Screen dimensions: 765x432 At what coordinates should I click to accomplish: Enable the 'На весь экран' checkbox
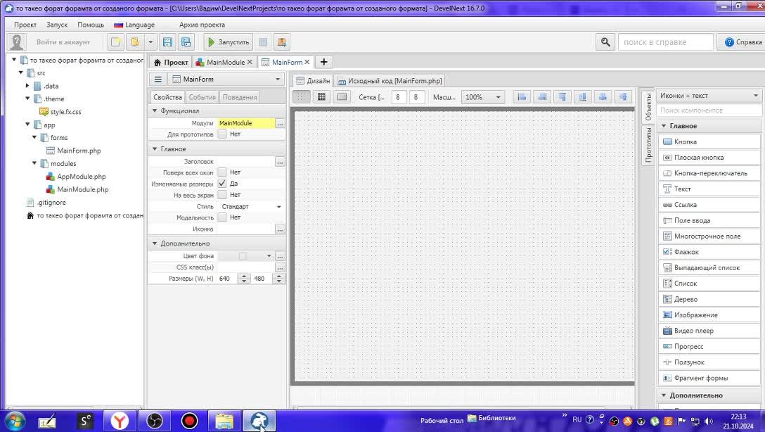tap(222, 195)
